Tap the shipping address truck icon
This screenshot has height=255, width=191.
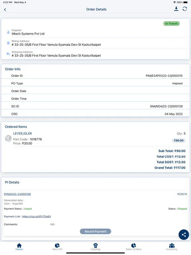click(x=8, y=54)
